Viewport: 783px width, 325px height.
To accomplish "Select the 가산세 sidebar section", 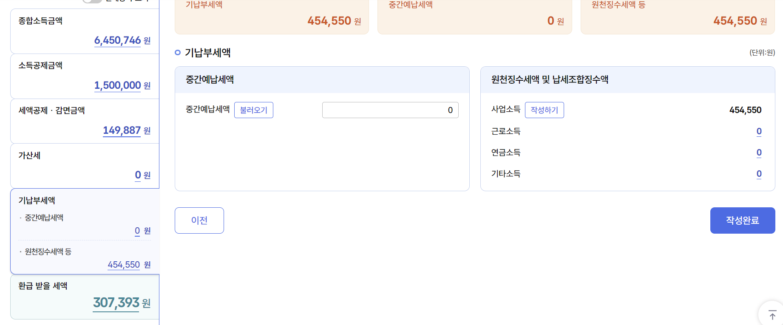I will [85, 166].
